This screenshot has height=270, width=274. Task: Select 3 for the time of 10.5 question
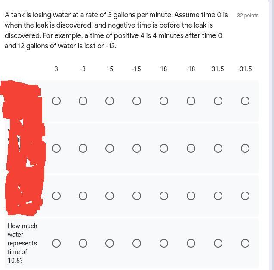(x=56, y=243)
